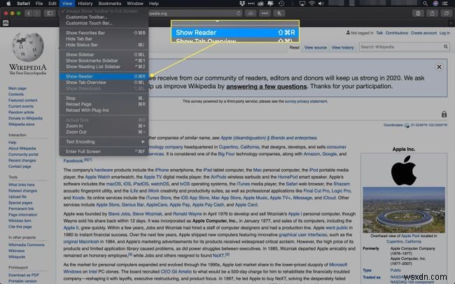Viewport: 455px width, 284px height.
Task: Select Hide Tab Bar
Action: click(x=104, y=39)
